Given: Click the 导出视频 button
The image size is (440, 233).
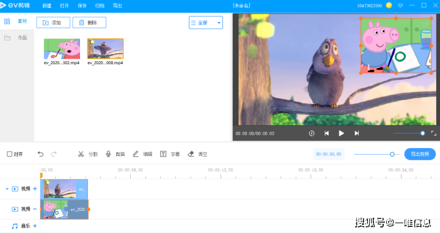Looking at the screenshot, I should [420, 154].
